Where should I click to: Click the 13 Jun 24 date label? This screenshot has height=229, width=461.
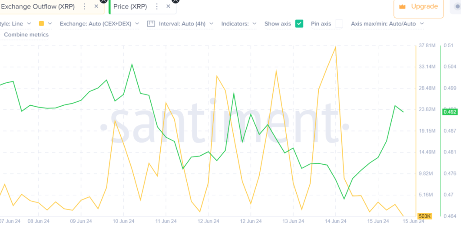coord(293,221)
